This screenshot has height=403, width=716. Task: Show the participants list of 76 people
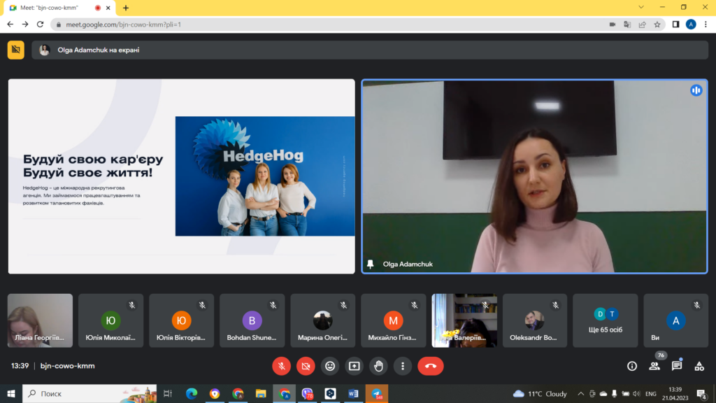654,366
